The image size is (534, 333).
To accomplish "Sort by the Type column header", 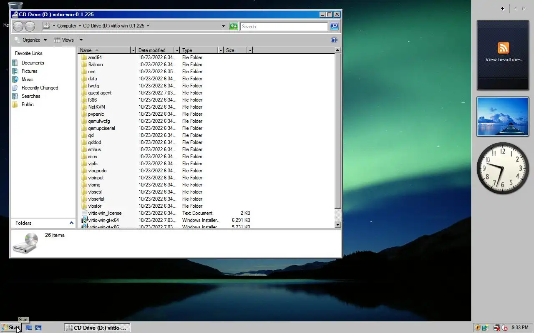I will pyautogui.click(x=199, y=50).
